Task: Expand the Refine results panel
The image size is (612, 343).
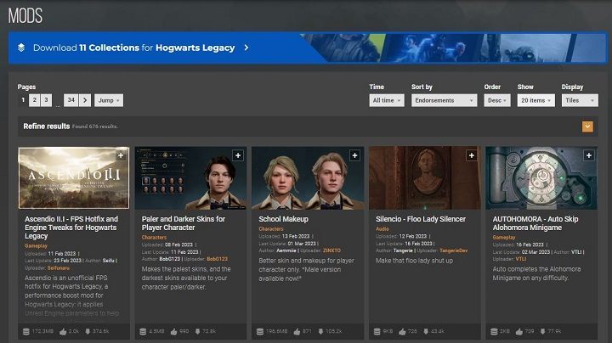Action: pos(587,127)
